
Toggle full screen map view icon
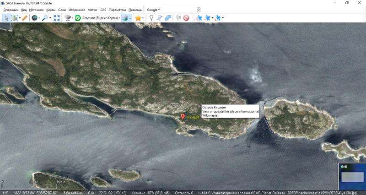click(x=57, y=18)
